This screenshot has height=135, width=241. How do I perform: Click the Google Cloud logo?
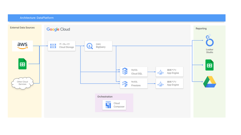[x=58, y=29]
